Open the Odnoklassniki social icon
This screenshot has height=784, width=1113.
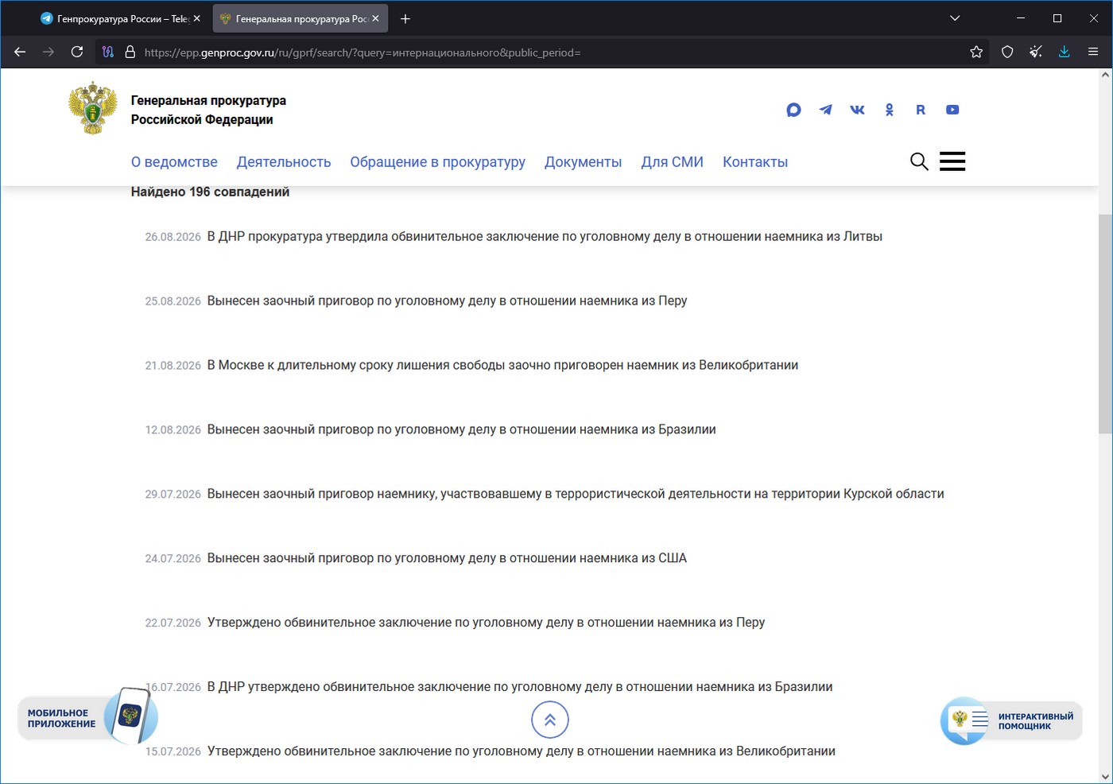pyautogui.click(x=889, y=110)
